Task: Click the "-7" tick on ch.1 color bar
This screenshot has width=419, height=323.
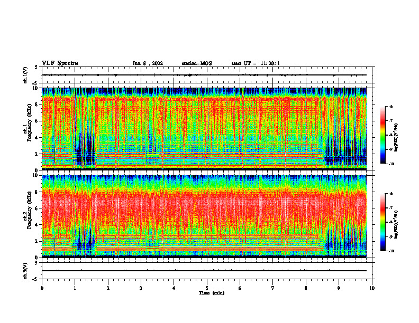Action: click(390, 121)
